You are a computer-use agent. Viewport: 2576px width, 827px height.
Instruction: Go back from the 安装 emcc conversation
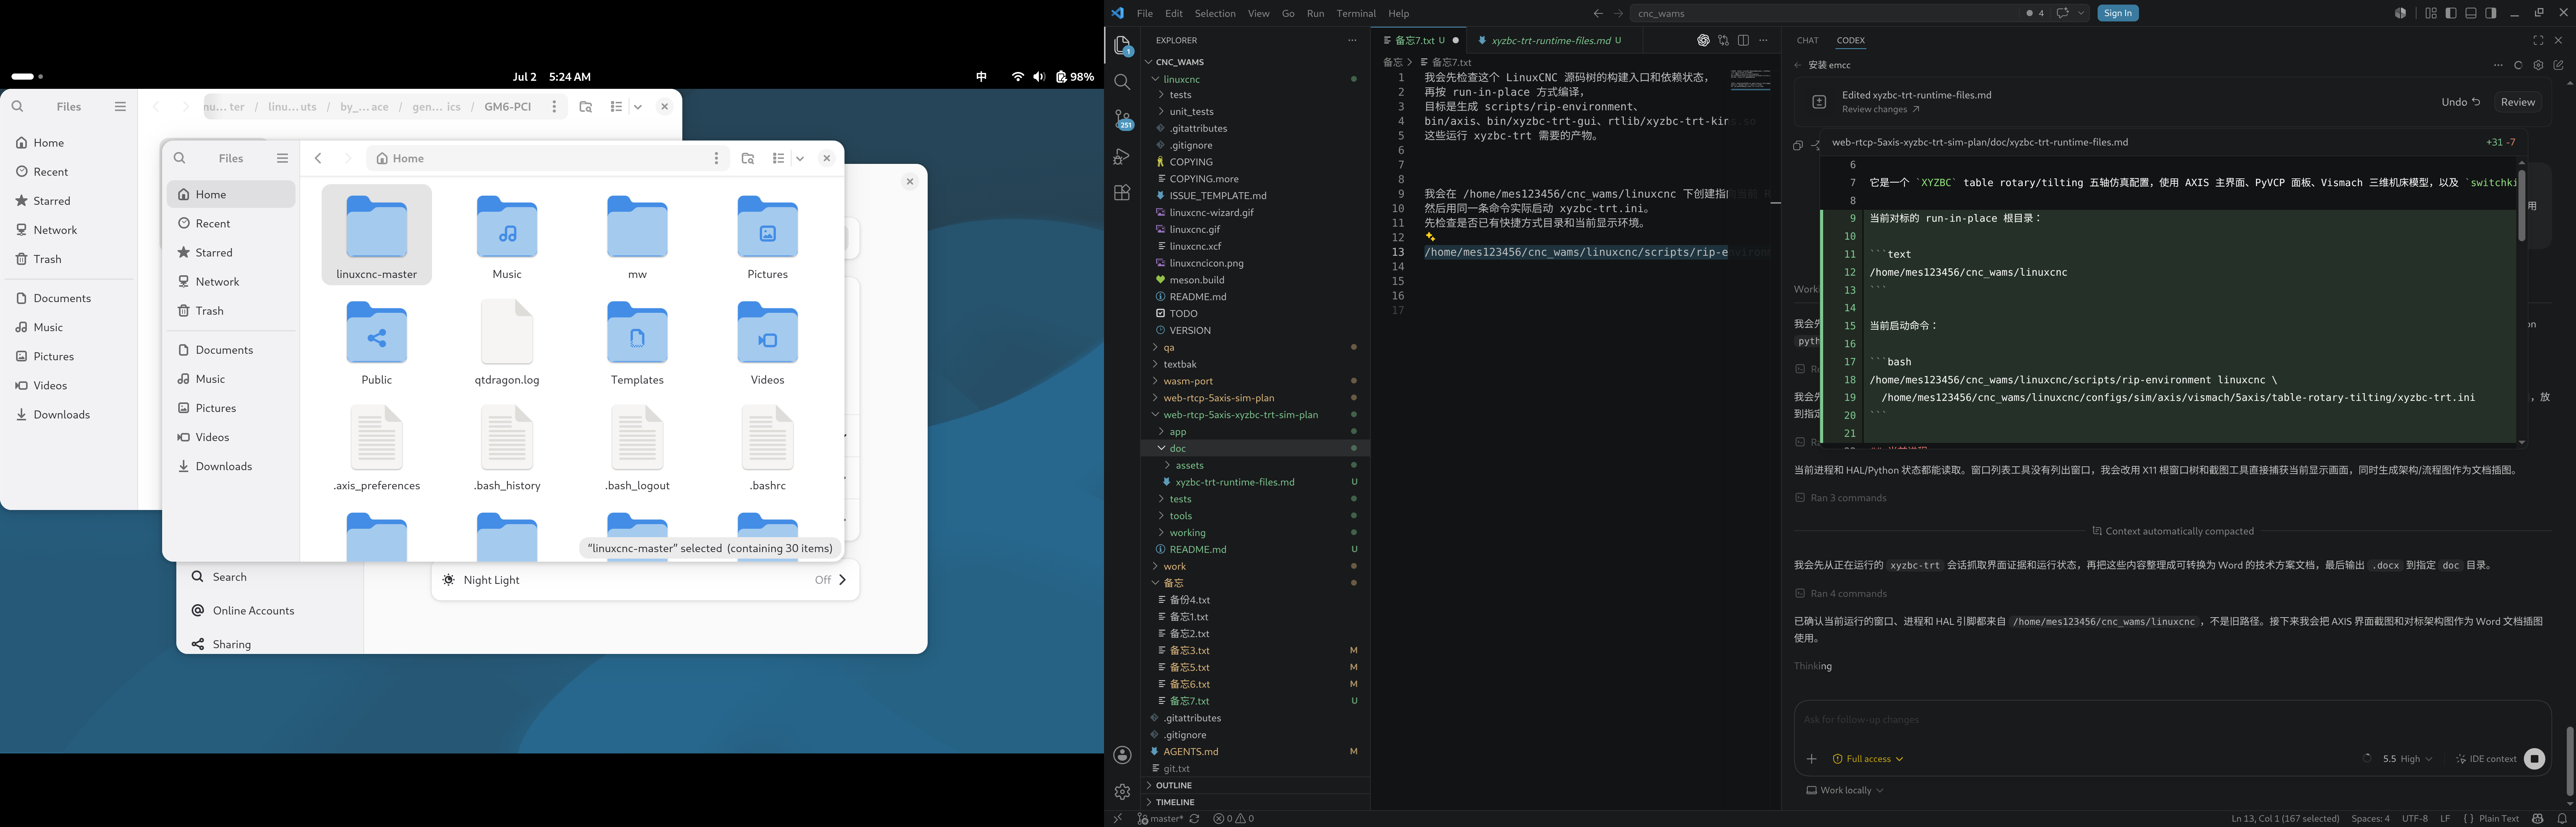[1798, 66]
